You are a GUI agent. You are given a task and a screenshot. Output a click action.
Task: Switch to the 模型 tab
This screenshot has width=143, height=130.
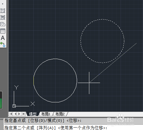click(x=33, y=114)
